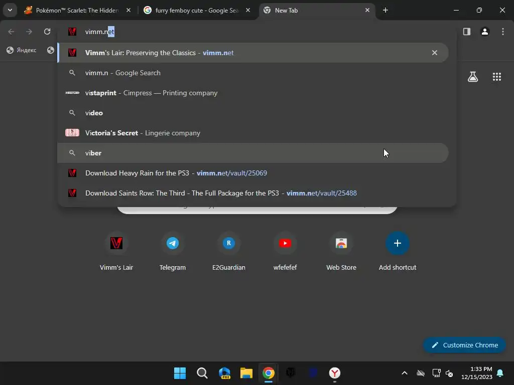Click the dark blue app icon in taskbar
Image resolution: width=514 pixels, height=385 pixels.
point(313,373)
